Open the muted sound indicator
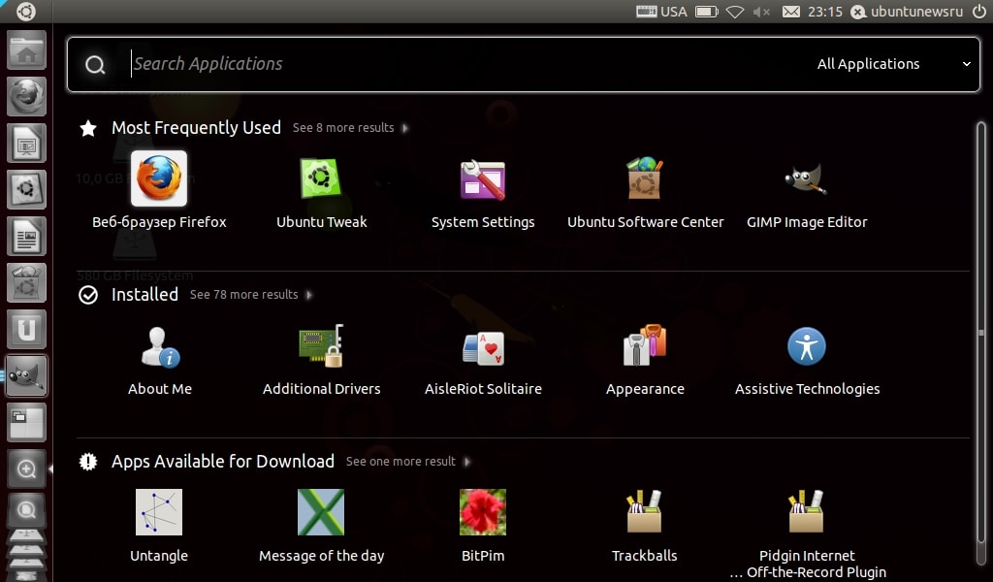993x582 pixels. pyautogui.click(x=762, y=12)
